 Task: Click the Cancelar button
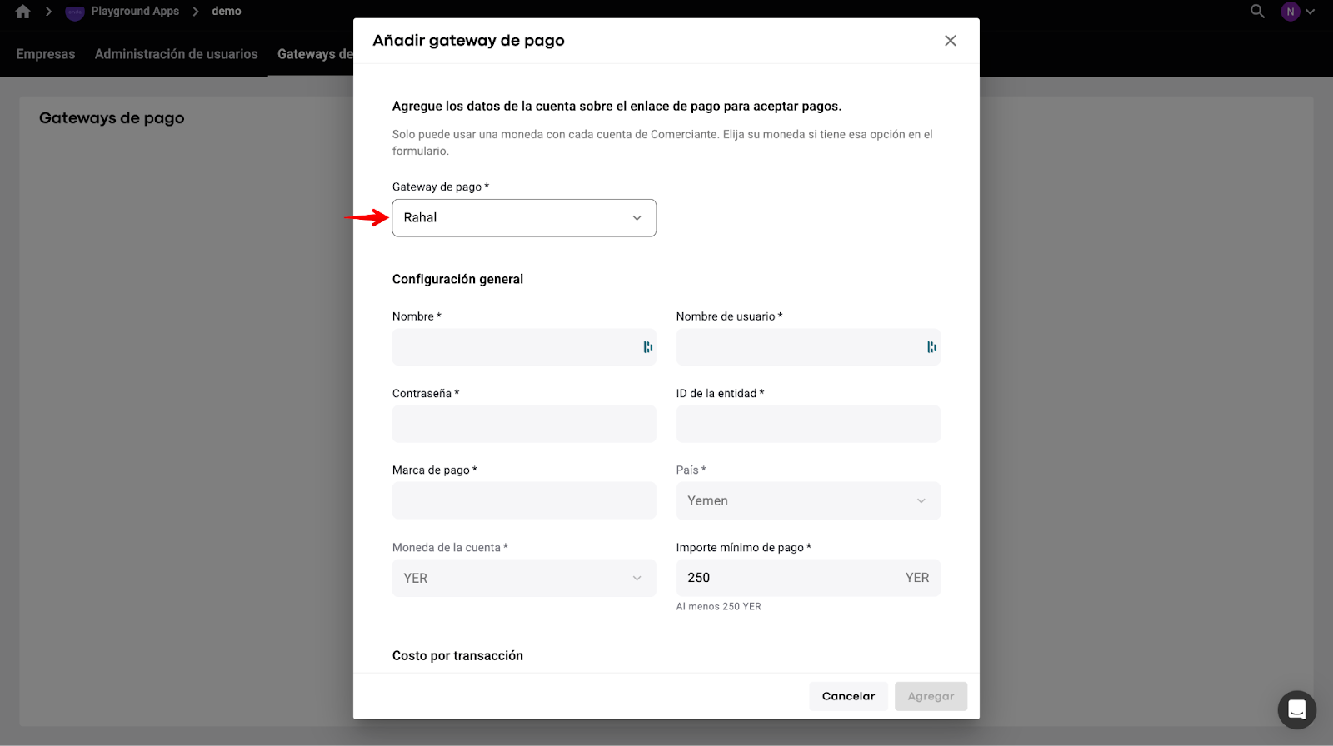coord(848,696)
